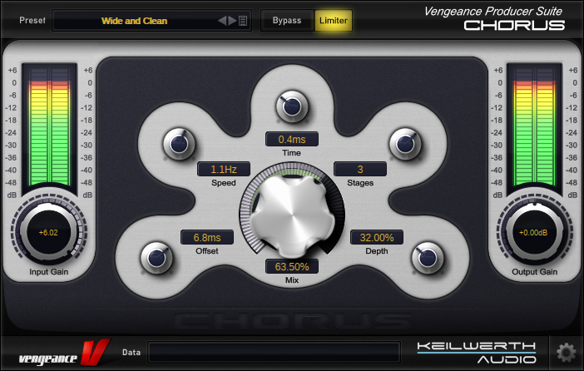Click the Stages knob
584x371 pixels.
point(403,142)
